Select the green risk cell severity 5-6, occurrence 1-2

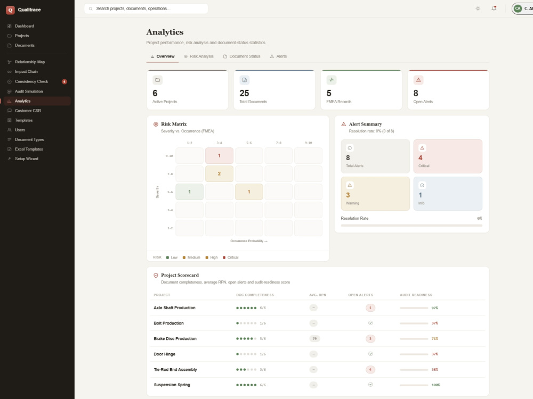pyautogui.click(x=189, y=192)
